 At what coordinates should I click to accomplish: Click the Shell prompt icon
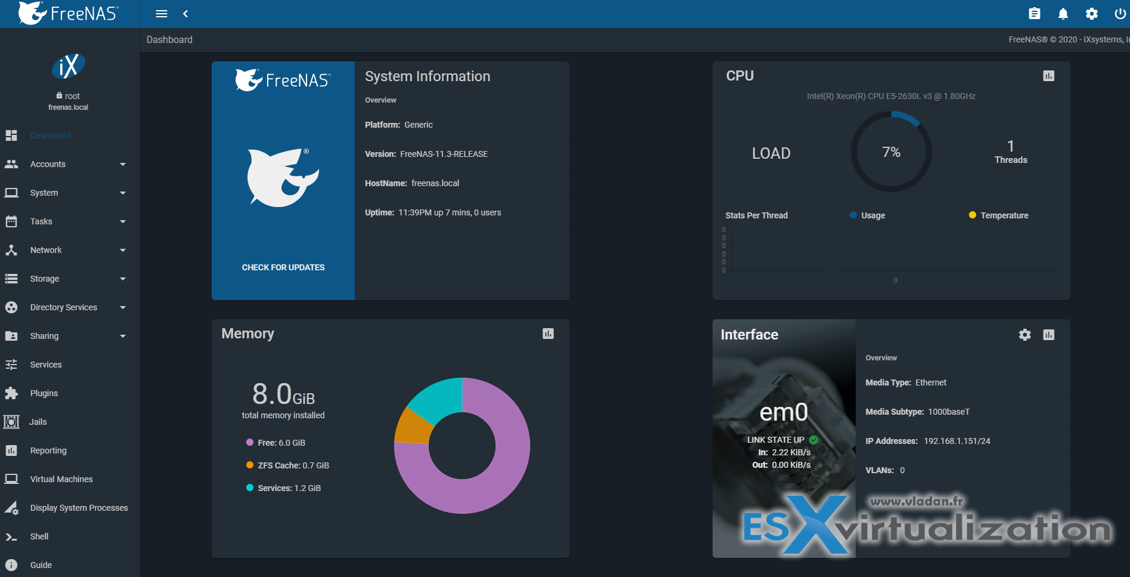click(x=11, y=536)
